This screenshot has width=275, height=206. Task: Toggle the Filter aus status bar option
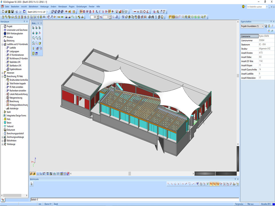(x=250, y=204)
